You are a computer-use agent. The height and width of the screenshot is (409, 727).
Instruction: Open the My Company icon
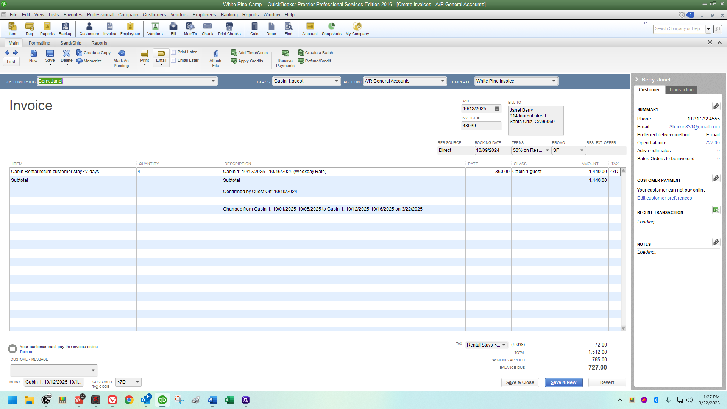pyautogui.click(x=357, y=29)
